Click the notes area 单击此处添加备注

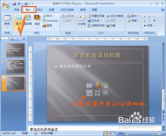95,129
